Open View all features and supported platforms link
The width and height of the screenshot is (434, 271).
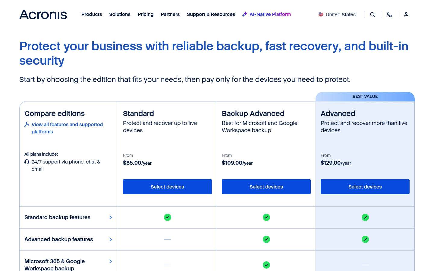pos(67,128)
